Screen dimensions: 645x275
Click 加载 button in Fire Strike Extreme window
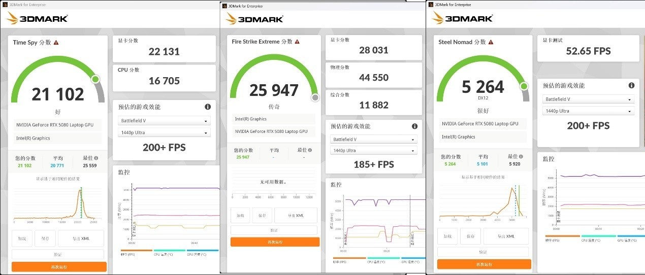[240, 216]
